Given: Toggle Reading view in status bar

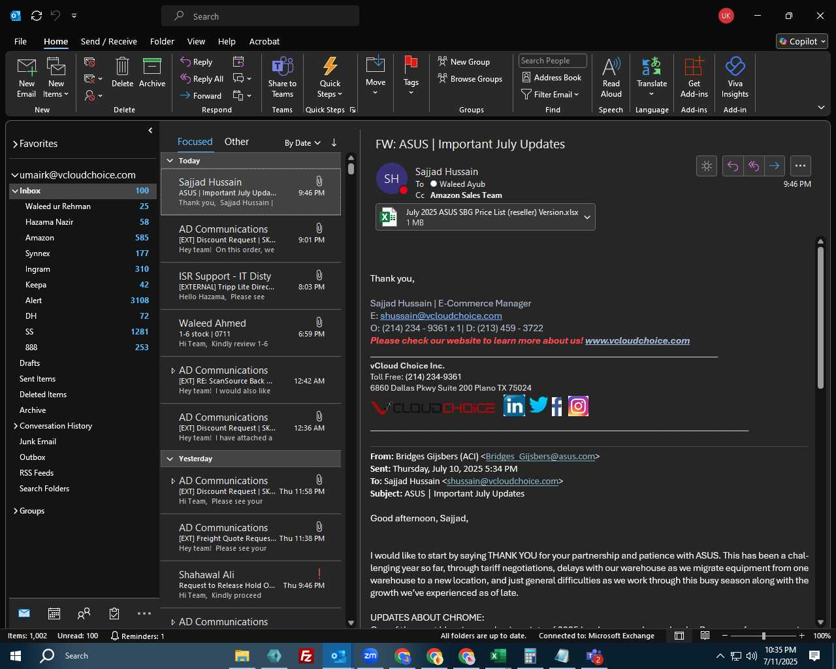Looking at the screenshot, I should [x=705, y=636].
